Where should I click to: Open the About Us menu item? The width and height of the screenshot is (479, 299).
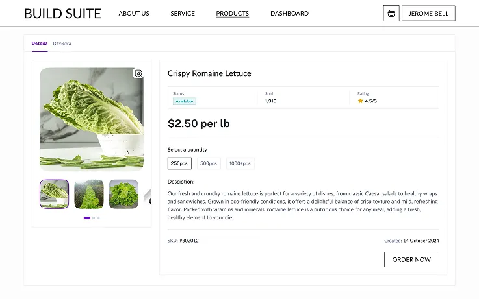point(134,14)
